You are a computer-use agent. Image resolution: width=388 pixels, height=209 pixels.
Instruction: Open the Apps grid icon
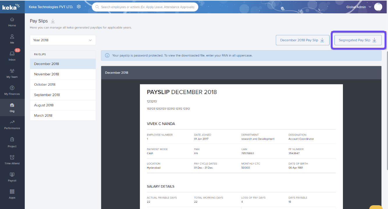(x=12, y=192)
